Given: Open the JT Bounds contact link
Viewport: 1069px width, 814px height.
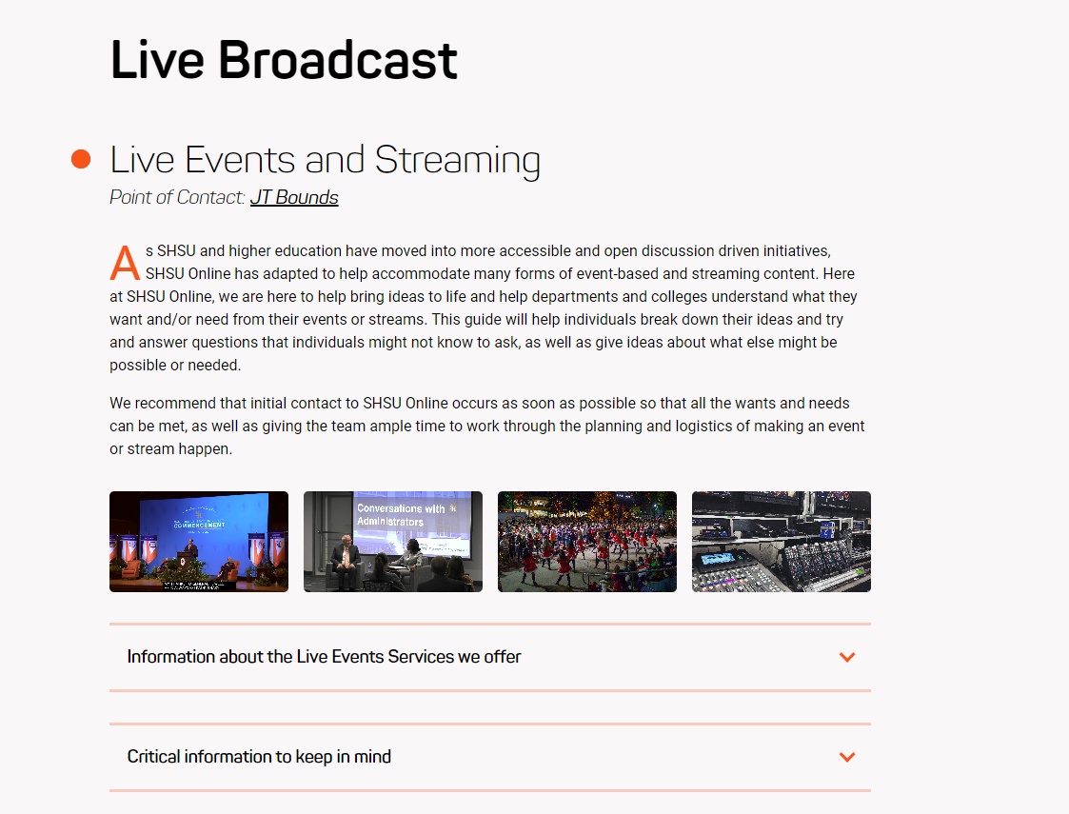Looking at the screenshot, I should [293, 197].
